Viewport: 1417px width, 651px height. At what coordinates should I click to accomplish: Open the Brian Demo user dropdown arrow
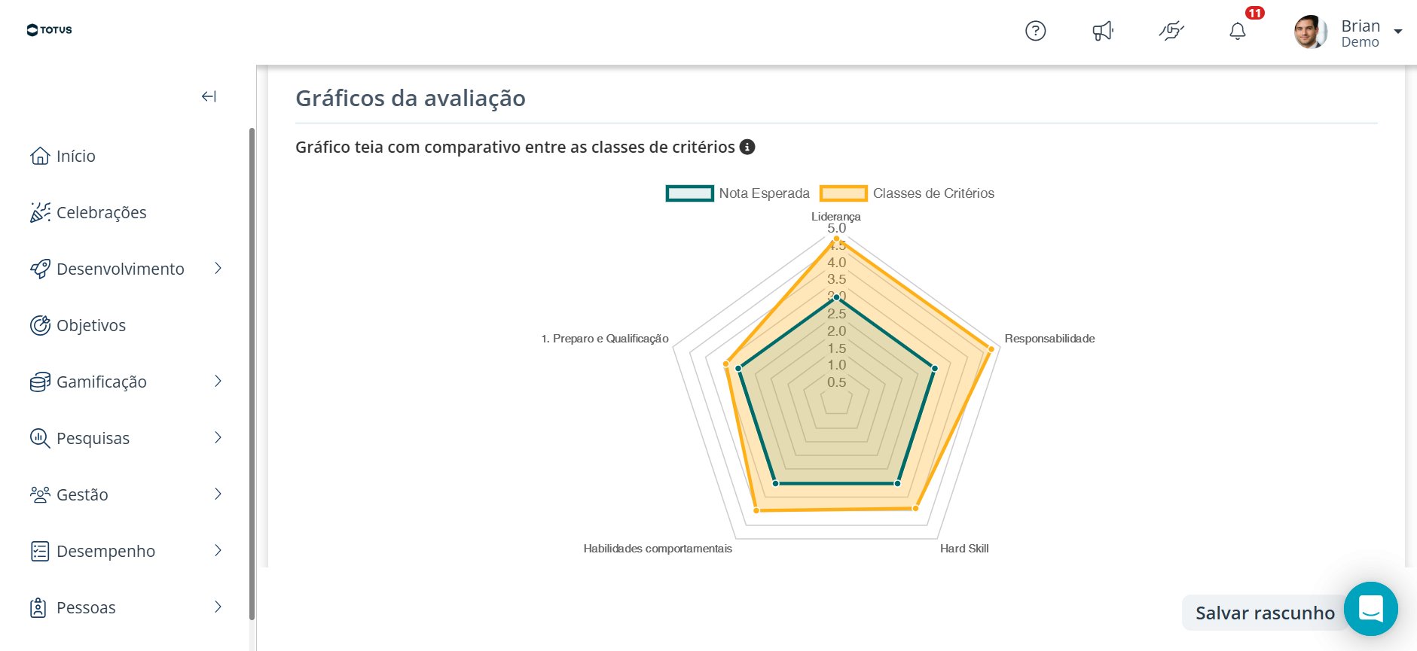(x=1398, y=32)
